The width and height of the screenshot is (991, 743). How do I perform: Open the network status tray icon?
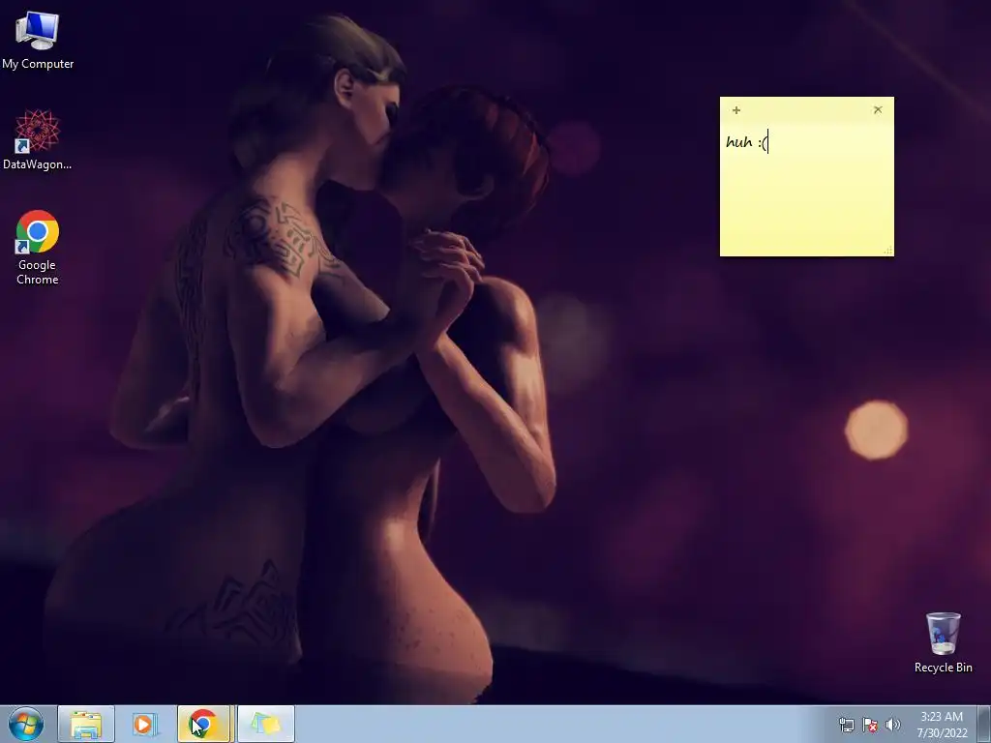coord(847,725)
